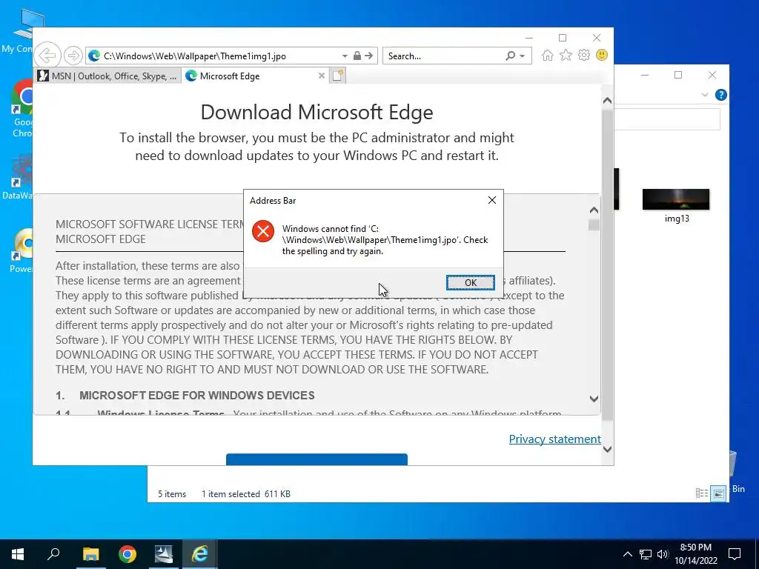This screenshot has width=759, height=569.
Task: Minimize the Internet Explorer window
Action: [x=528, y=38]
